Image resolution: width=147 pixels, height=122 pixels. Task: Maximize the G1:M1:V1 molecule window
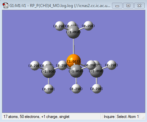[x=128, y=6]
